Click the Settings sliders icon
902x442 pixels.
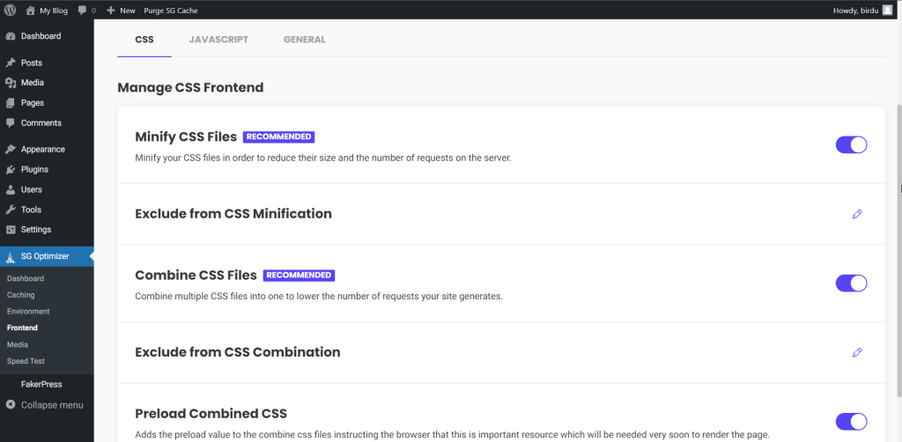tap(11, 230)
